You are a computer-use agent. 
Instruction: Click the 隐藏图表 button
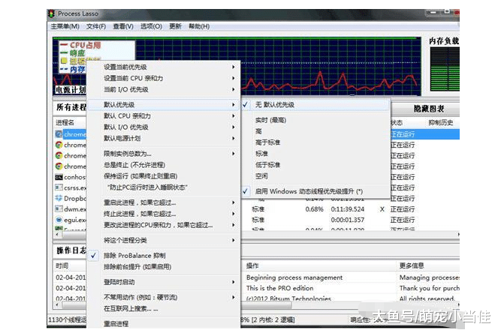pos(426,109)
